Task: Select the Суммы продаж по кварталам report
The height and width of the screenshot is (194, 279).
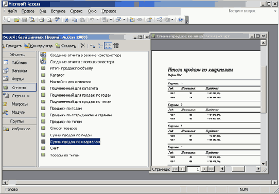Action: click(75, 142)
